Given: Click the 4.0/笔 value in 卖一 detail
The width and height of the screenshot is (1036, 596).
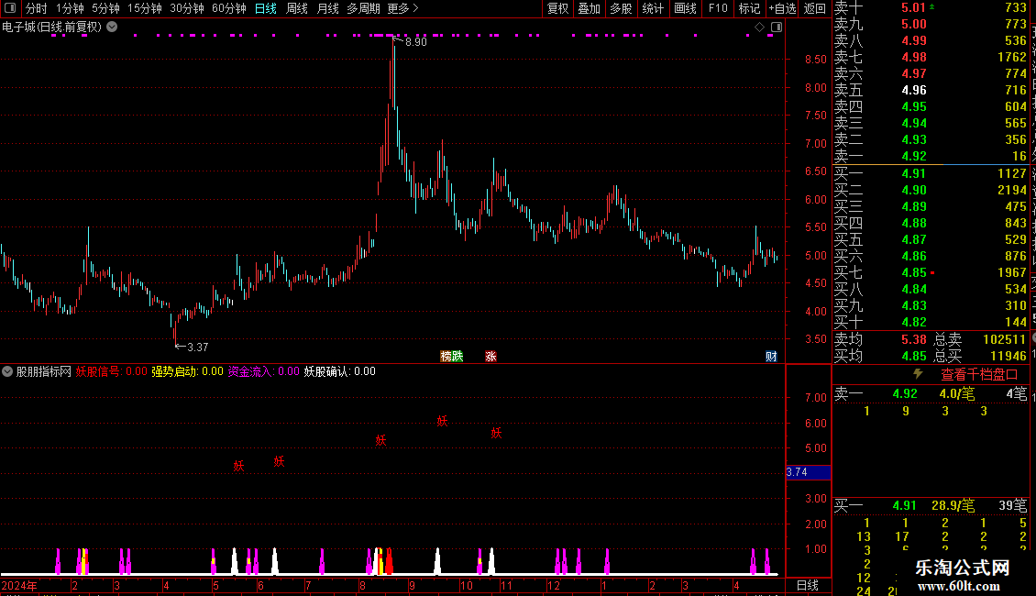Looking at the screenshot, I should 957,393.
